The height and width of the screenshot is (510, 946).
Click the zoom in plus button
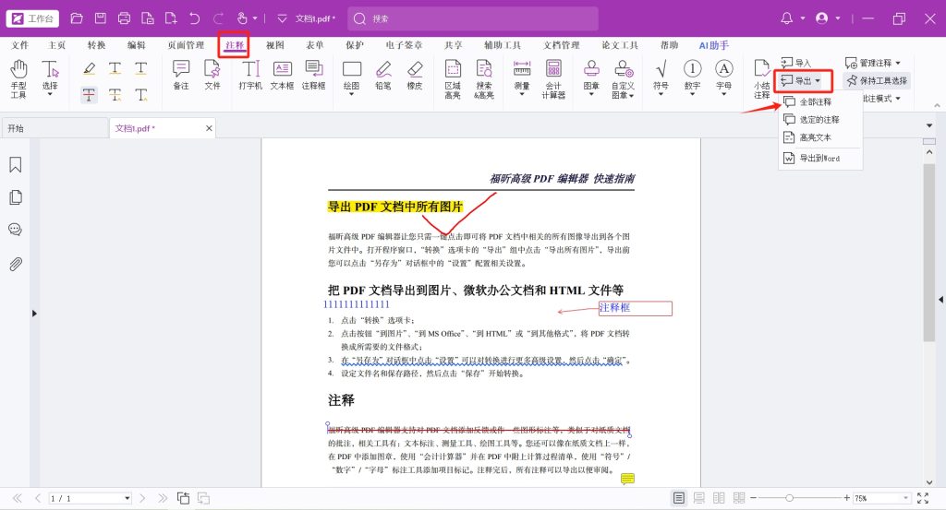point(846,498)
